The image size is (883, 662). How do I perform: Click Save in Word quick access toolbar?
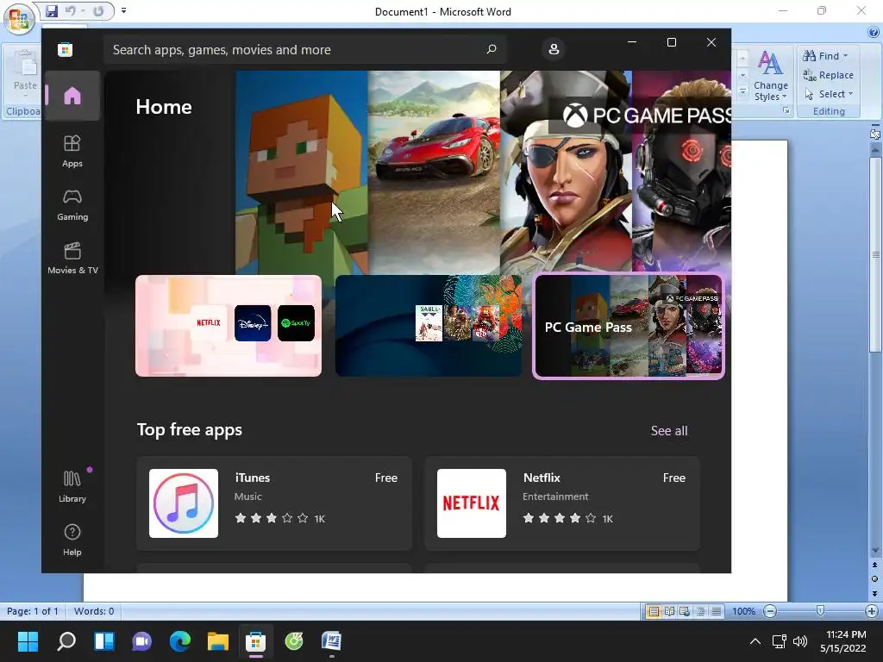click(51, 10)
